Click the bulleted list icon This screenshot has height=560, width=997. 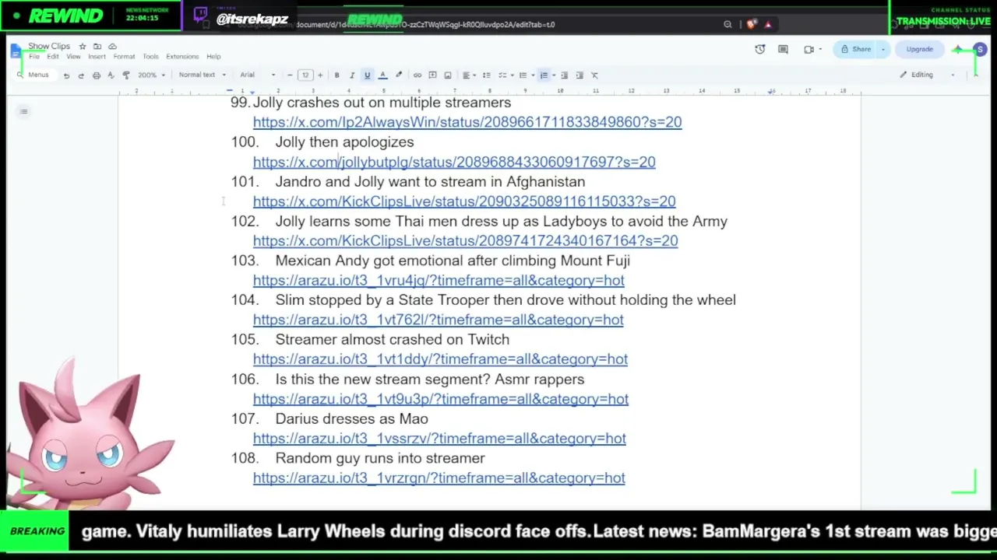[x=523, y=75]
